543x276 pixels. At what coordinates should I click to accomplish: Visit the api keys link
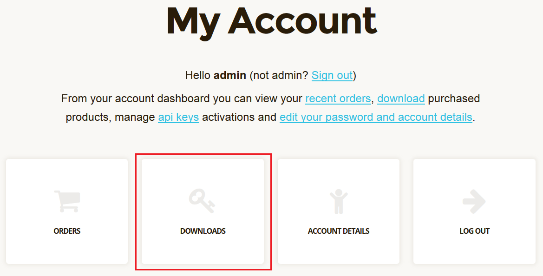tap(178, 117)
